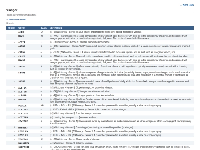Viewport: 200px width, 150px height.
Task: Click back hook 'SY' in ACID row
Action: [42, 32]
